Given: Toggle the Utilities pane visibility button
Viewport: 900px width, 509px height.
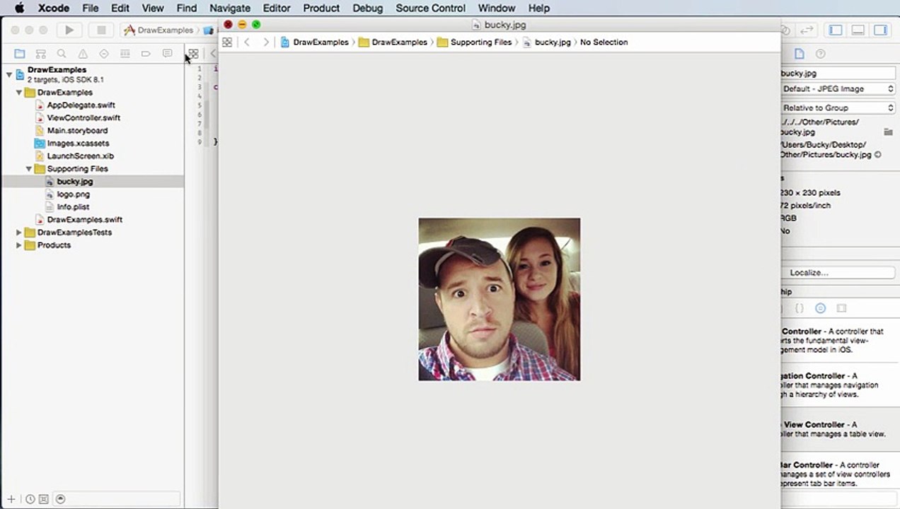Looking at the screenshot, I should (880, 30).
